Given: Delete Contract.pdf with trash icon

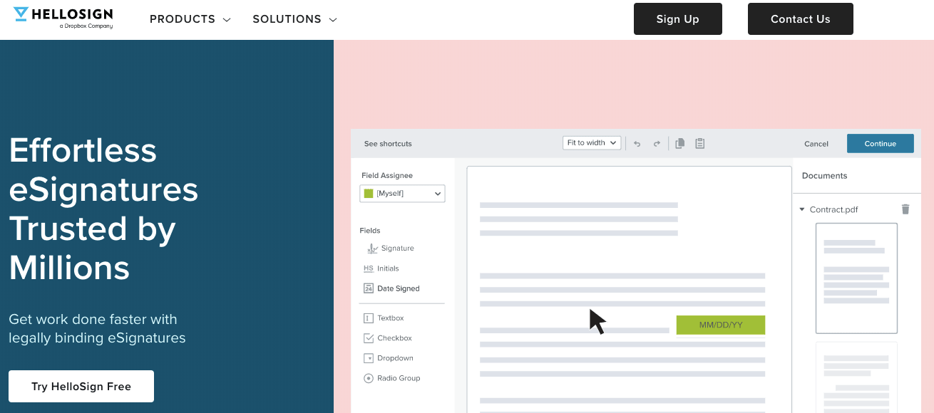Looking at the screenshot, I should (905, 209).
